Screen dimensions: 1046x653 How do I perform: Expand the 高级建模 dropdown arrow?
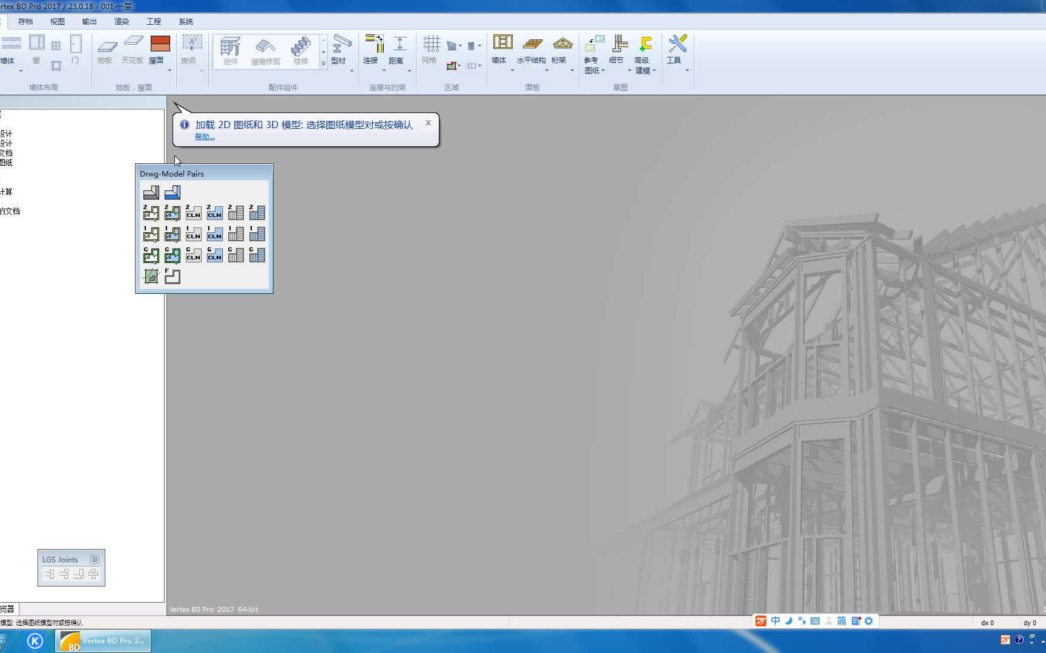[x=654, y=71]
